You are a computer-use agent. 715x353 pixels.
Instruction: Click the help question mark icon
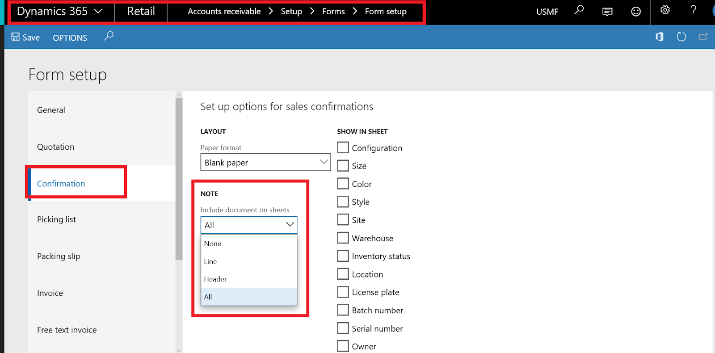pyautogui.click(x=693, y=10)
